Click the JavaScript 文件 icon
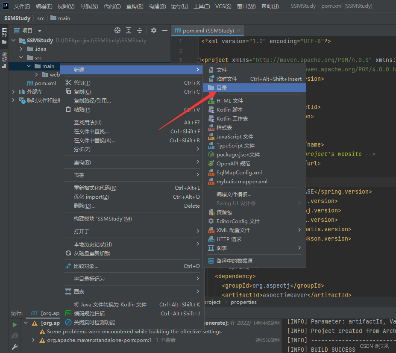Viewport: 396px width, 353px height. [211, 136]
